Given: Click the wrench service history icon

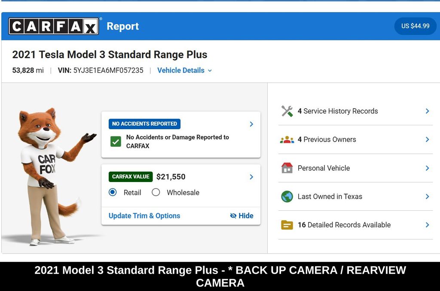Looking at the screenshot, I should tap(287, 111).
